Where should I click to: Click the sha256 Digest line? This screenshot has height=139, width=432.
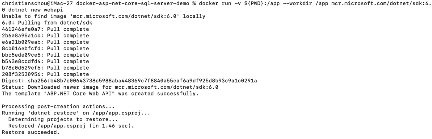coord(129,81)
